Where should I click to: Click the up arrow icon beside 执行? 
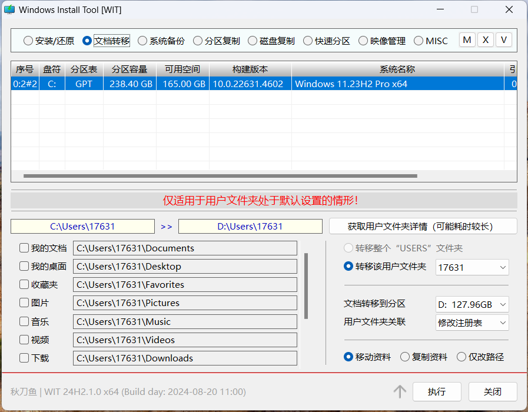pos(400,391)
